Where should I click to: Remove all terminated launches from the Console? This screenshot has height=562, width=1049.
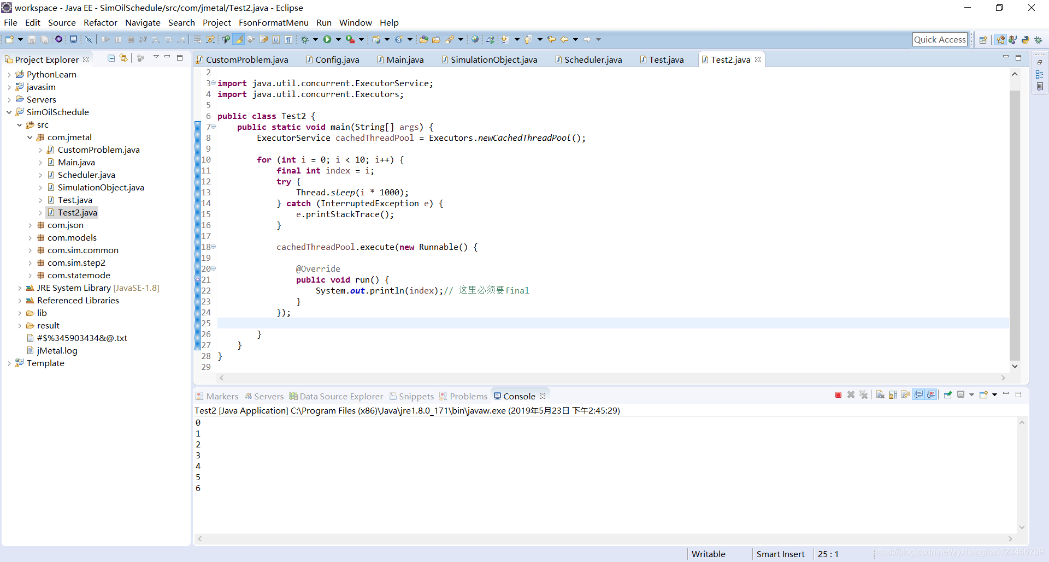864,394
